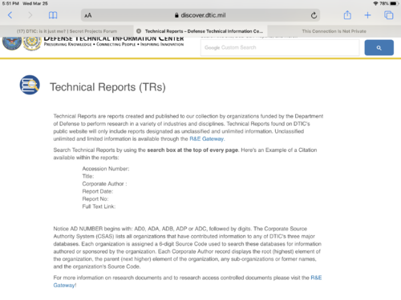Focus the Google Custom Search field
This screenshot has width=401, height=300.
coord(280,48)
